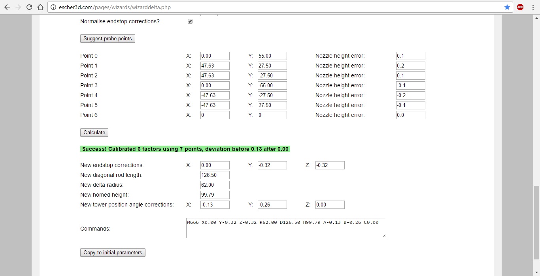The image size is (540, 276).
Task: Click the 'Commands:' label
Action: click(95, 229)
